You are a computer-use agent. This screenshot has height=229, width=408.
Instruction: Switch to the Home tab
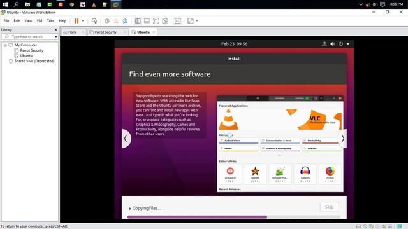click(x=72, y=32)
